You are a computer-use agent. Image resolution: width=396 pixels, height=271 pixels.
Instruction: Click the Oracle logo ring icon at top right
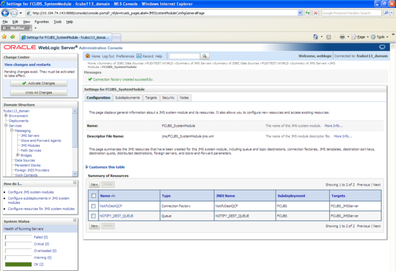pyautogui.click(x=382, y=47)
